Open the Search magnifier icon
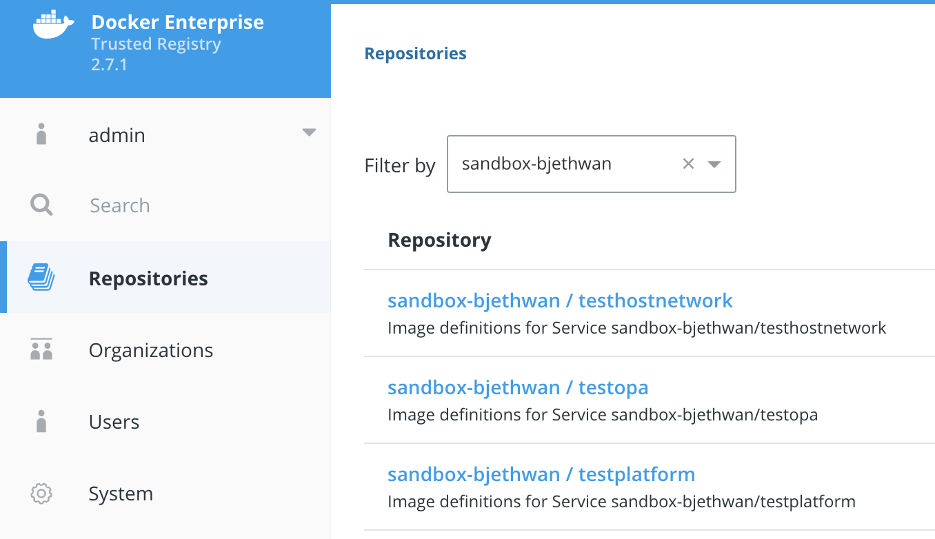 [41, 204]
